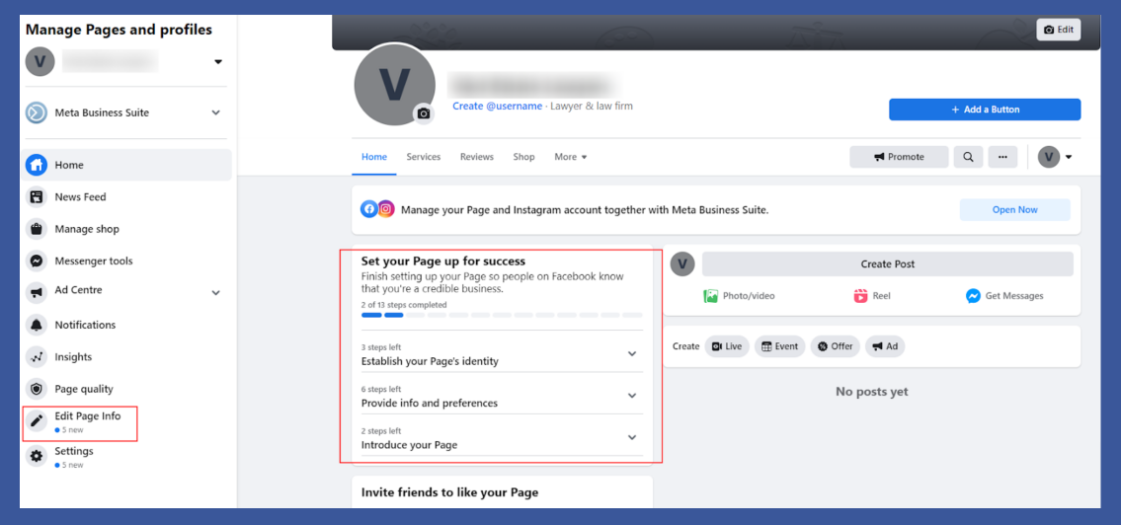1121x525 pixels.
Task: Click 'No posts yet' text
Action: pyautogui.click(x=871, y=392)
